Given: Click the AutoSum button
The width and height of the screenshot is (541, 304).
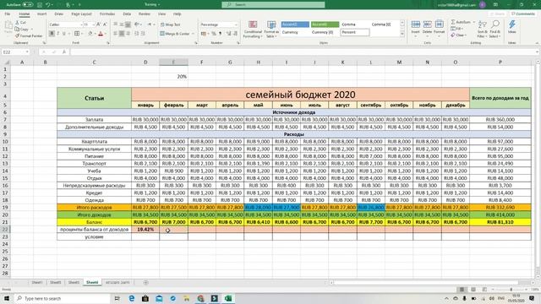Looking at the screenshot, I should tap(461, 22).
